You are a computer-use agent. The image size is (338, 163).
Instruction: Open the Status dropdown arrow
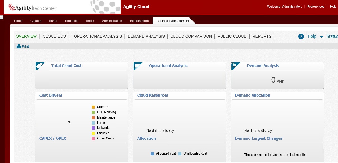click(x=322, y=37)
